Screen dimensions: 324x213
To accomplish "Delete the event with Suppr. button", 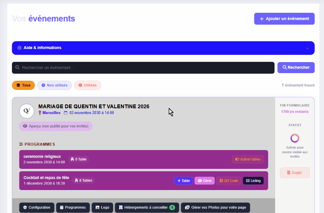I will click(x=295, y=172).
